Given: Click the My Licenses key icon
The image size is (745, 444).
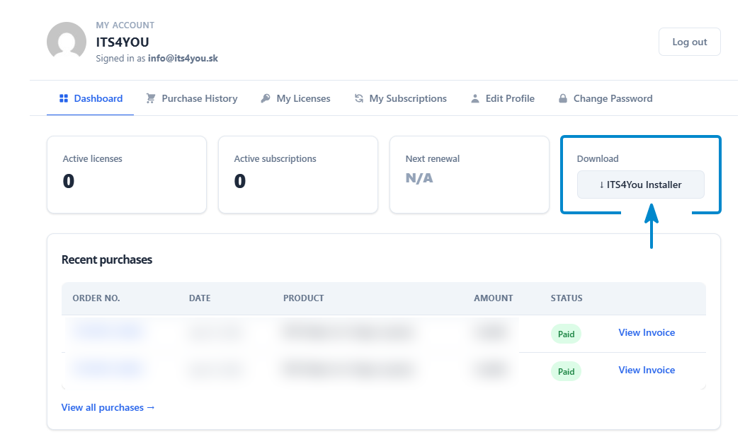Looking at the screenshot, I should tap(266, 98).
